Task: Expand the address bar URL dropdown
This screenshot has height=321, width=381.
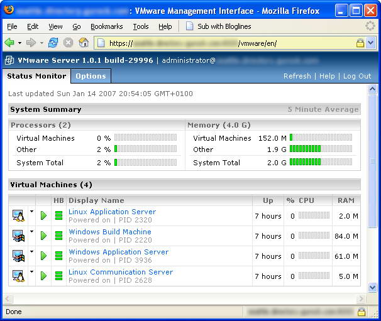Action: click(370, 43)
